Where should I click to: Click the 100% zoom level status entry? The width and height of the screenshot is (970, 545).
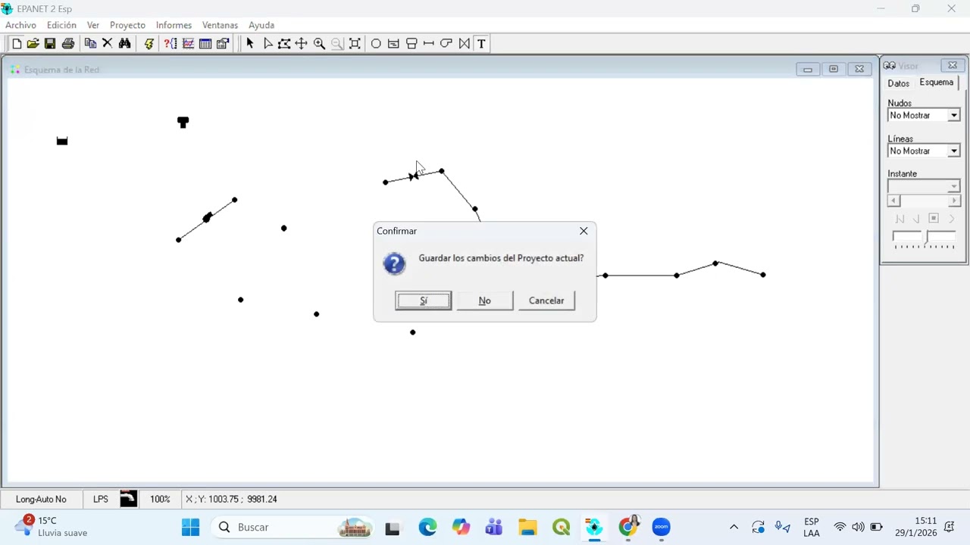point(160,500)
